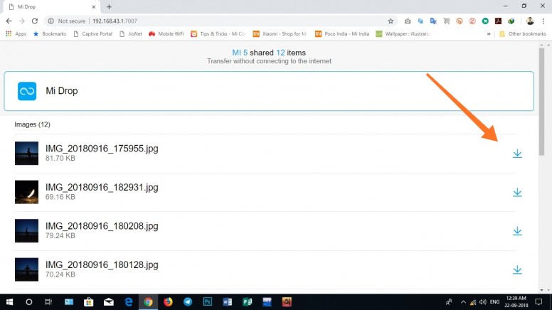The height and width of the screenshot is (310, 552).
Task: Bookmark this page with the star icon
Action: 391,21
